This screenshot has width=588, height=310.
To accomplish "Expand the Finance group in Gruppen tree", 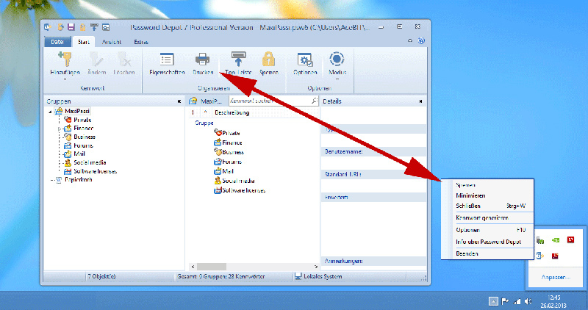I will [60, 129].
